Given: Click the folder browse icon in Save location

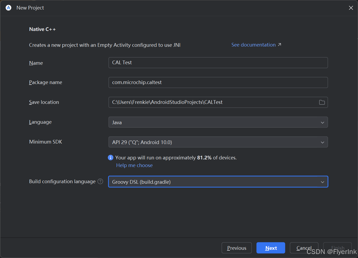Looking at the screenshot, I should (x=322, y=102).
